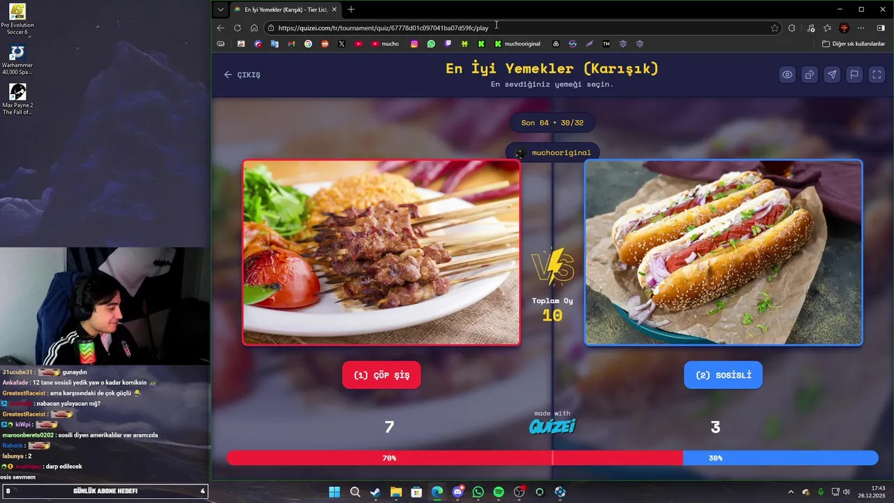Open the Windows Start menu
Screen dimensions: 894x503
click(335, 492)
